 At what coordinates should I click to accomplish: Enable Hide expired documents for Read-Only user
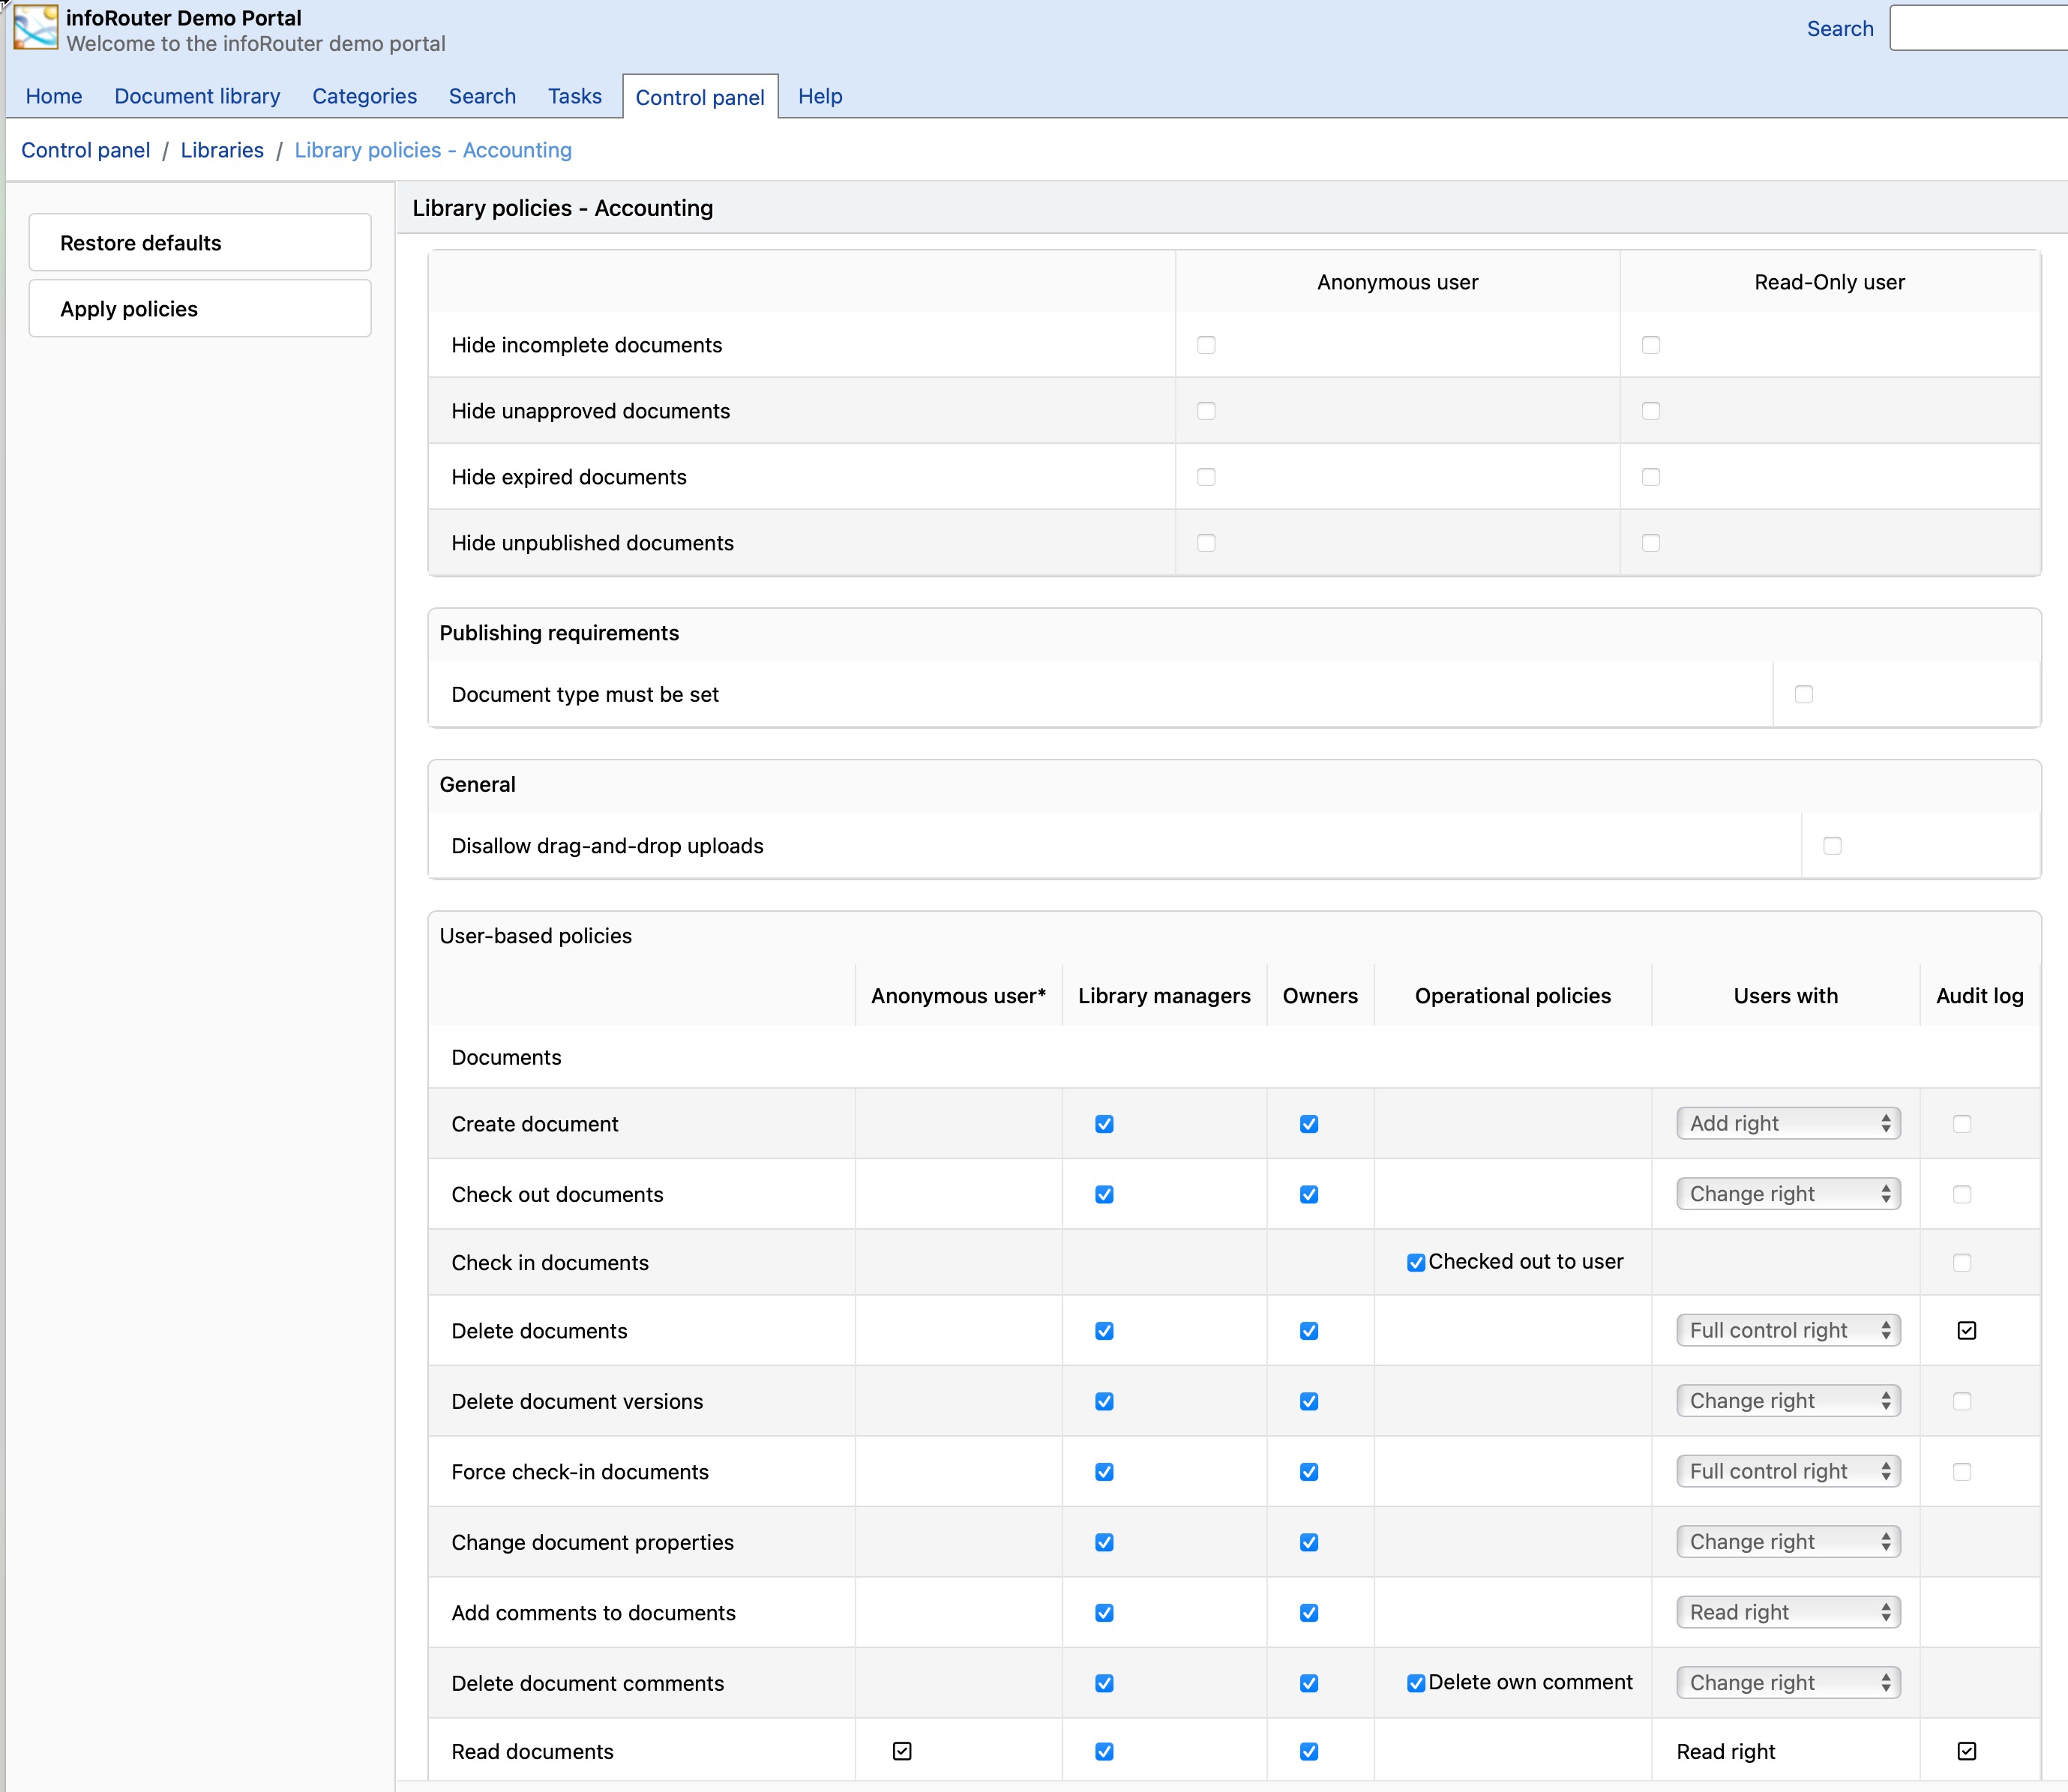click(x=1651, y=477)
